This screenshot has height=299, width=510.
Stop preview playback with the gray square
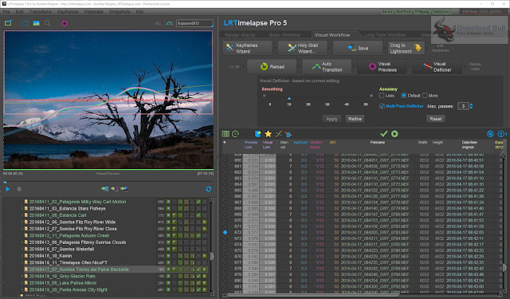[x=19, y=189]
